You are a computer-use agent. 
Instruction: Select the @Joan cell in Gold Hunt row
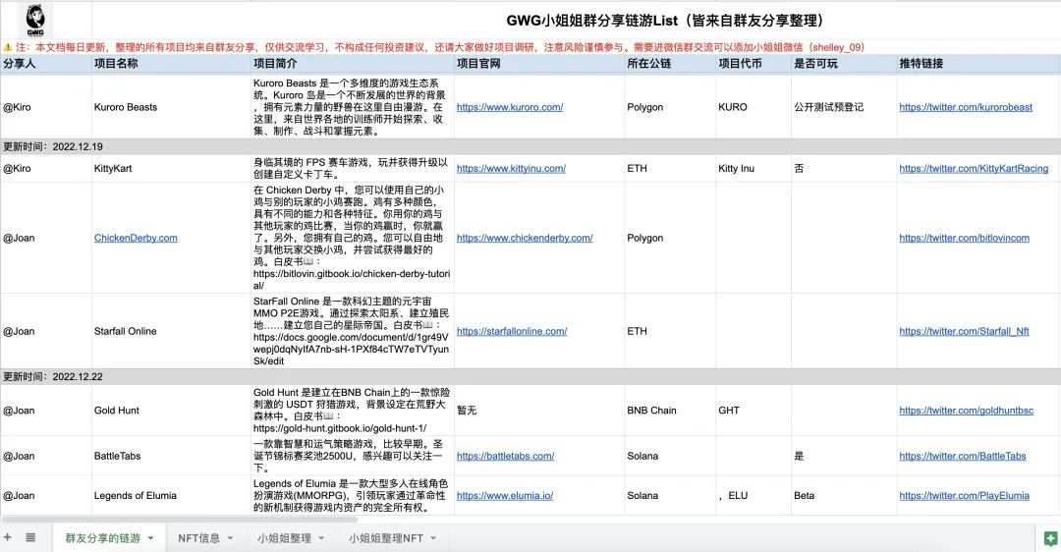(x=46, y=411)
